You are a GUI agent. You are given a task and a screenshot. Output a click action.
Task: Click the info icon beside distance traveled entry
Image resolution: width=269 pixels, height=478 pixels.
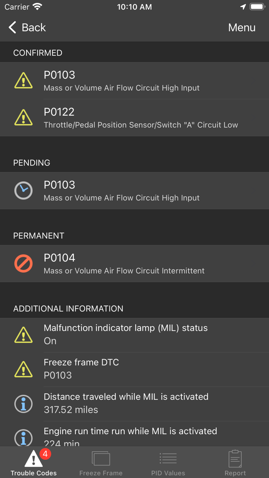23,403
